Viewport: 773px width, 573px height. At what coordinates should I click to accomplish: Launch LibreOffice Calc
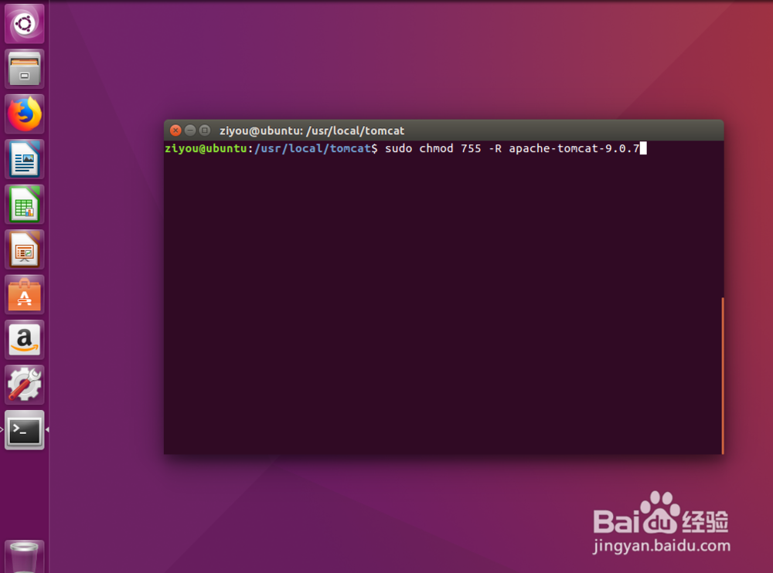click(x=24, y=203)
